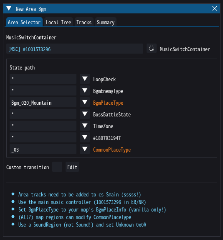Go to the Summary tab

click(106, 22)
